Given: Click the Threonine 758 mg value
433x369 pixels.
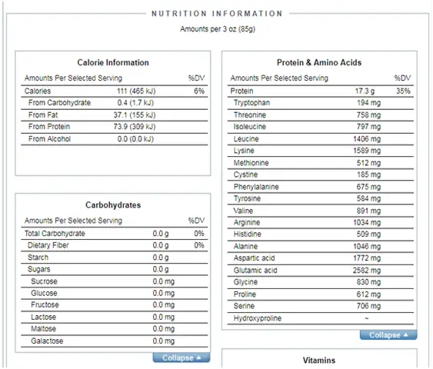Looking at the screenshot, I should click(x=368, y=115).
